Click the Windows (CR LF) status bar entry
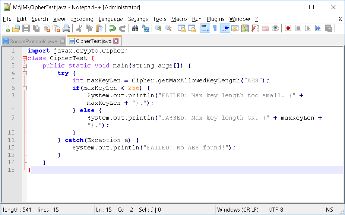Screen dimensions: 345x215 point(238,210)
